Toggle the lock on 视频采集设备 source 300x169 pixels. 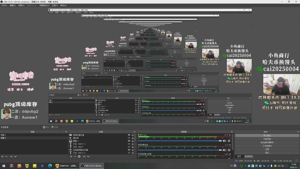click(133, 135)
